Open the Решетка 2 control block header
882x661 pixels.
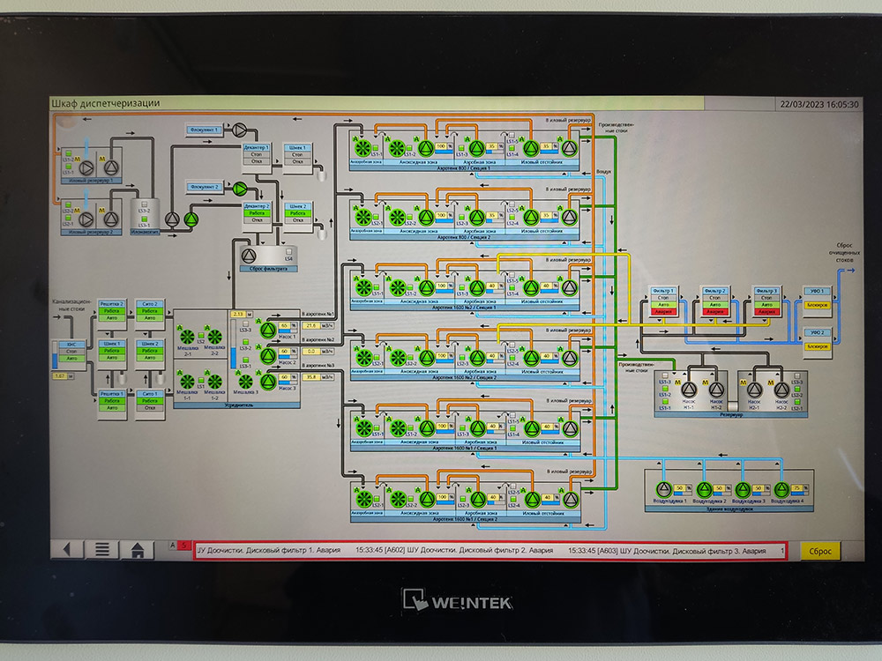tap(111, 303)
